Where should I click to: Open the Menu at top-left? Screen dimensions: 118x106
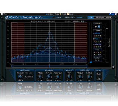(4, 14)
